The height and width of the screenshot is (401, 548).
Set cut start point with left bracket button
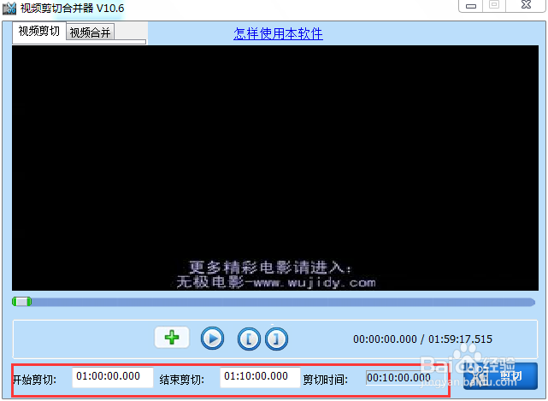tap(249, 339)
